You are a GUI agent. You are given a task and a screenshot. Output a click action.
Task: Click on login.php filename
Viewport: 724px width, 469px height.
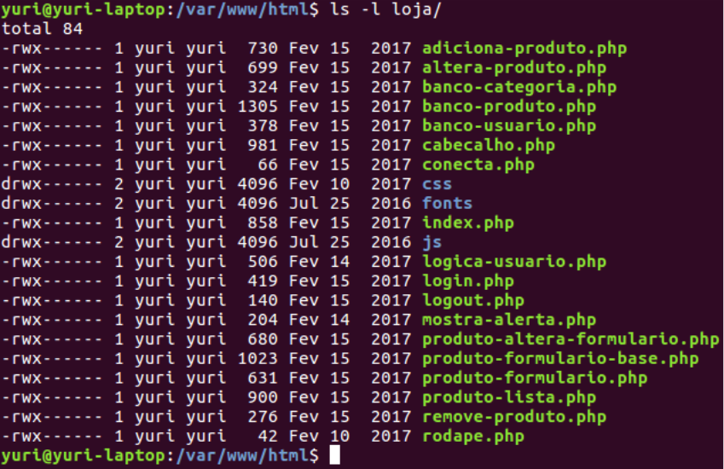467,281
